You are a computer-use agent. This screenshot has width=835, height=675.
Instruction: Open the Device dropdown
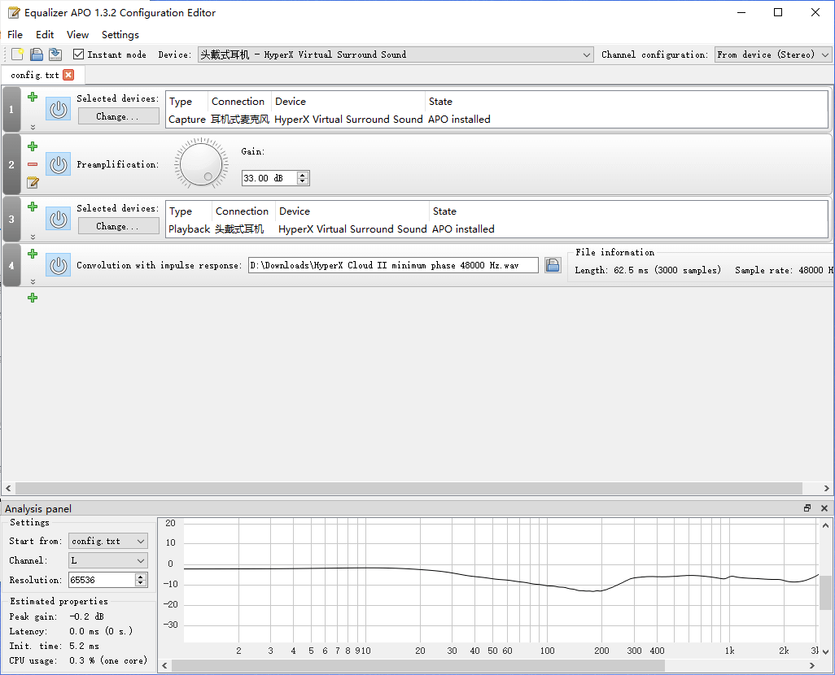point(590,54)
